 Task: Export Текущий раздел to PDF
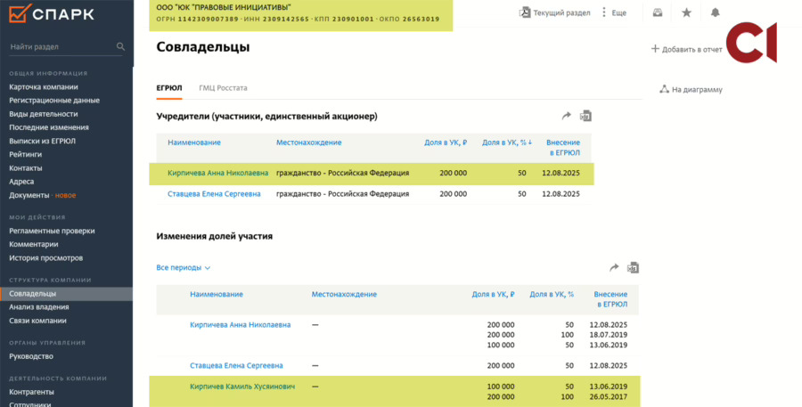click(555, 12)
